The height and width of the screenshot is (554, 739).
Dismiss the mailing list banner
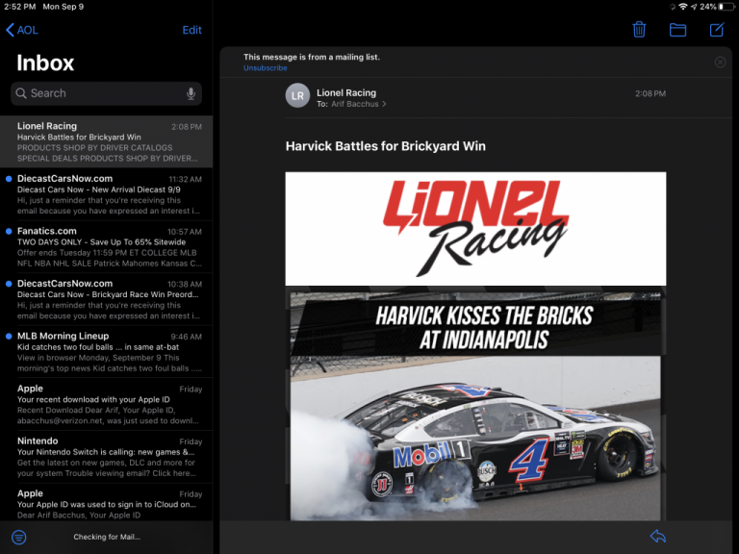tap(720, 63)
